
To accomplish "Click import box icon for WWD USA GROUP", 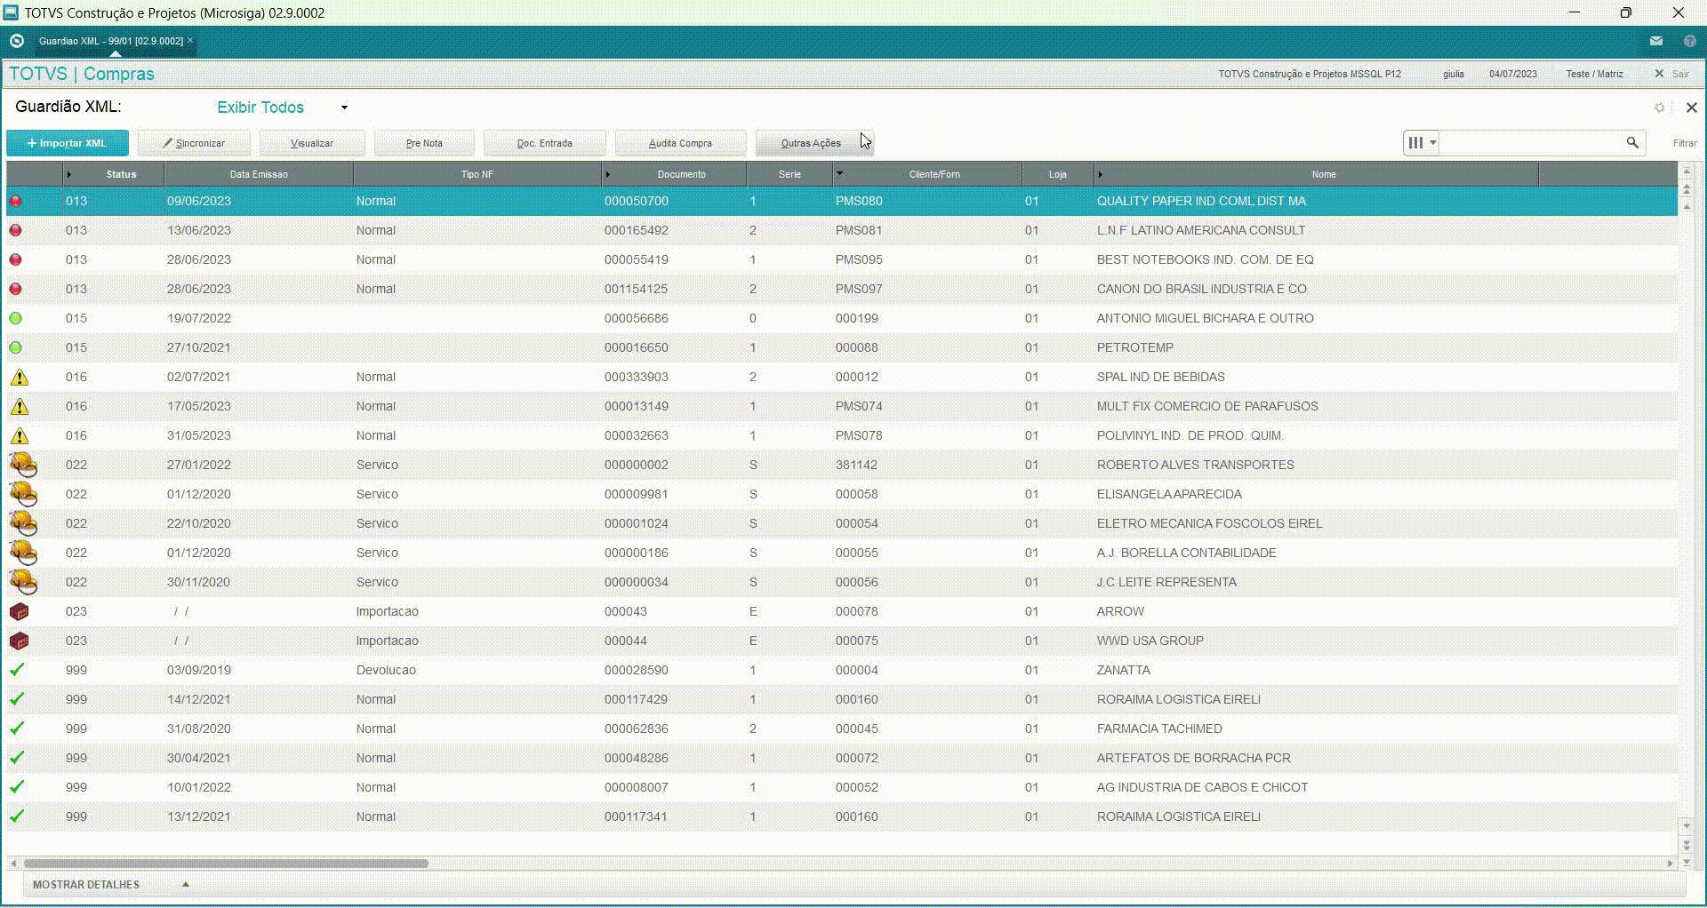I will coord(19,641).
